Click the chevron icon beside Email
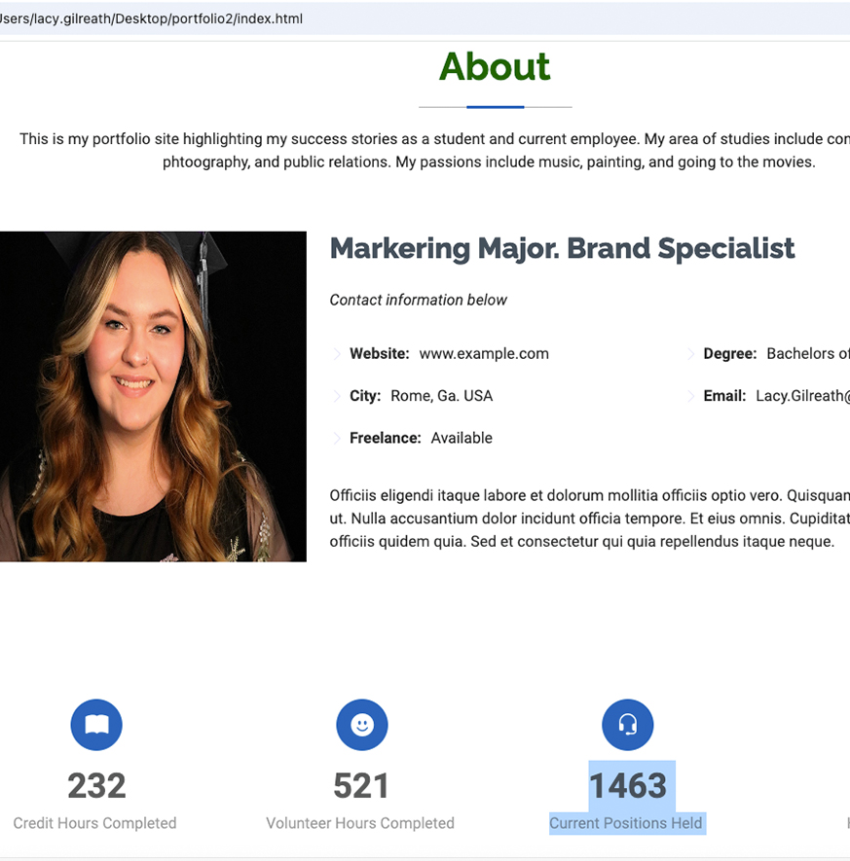850x861 pixels. pyautogui.click(x=690, y=396)
